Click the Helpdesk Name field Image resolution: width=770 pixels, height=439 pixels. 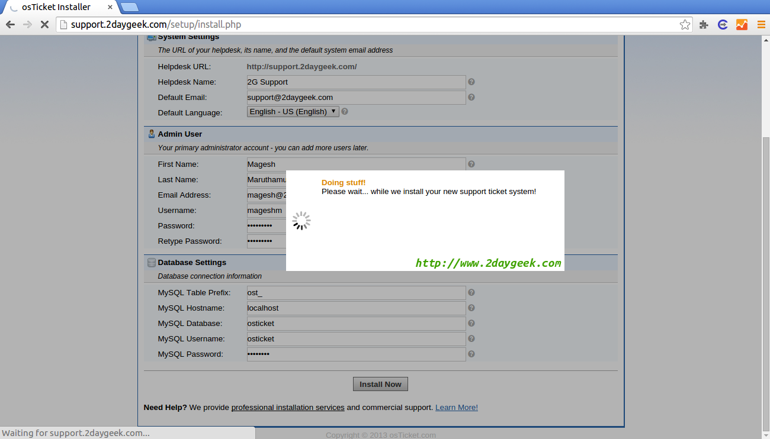tap(357, 82)
